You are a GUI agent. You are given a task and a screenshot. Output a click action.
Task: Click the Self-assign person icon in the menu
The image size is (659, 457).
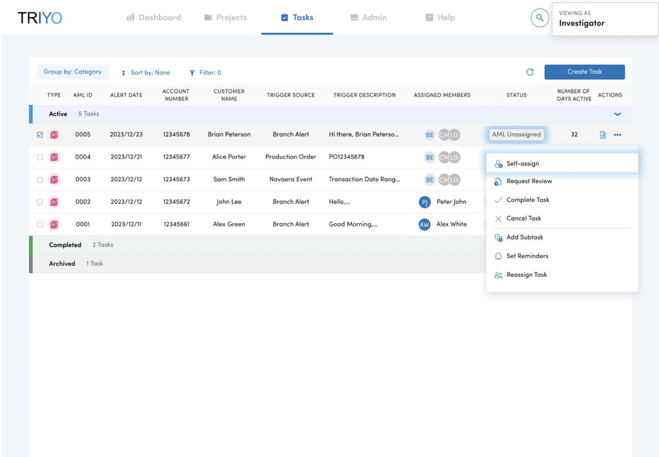pyautogui.click(x=498, y=164)
